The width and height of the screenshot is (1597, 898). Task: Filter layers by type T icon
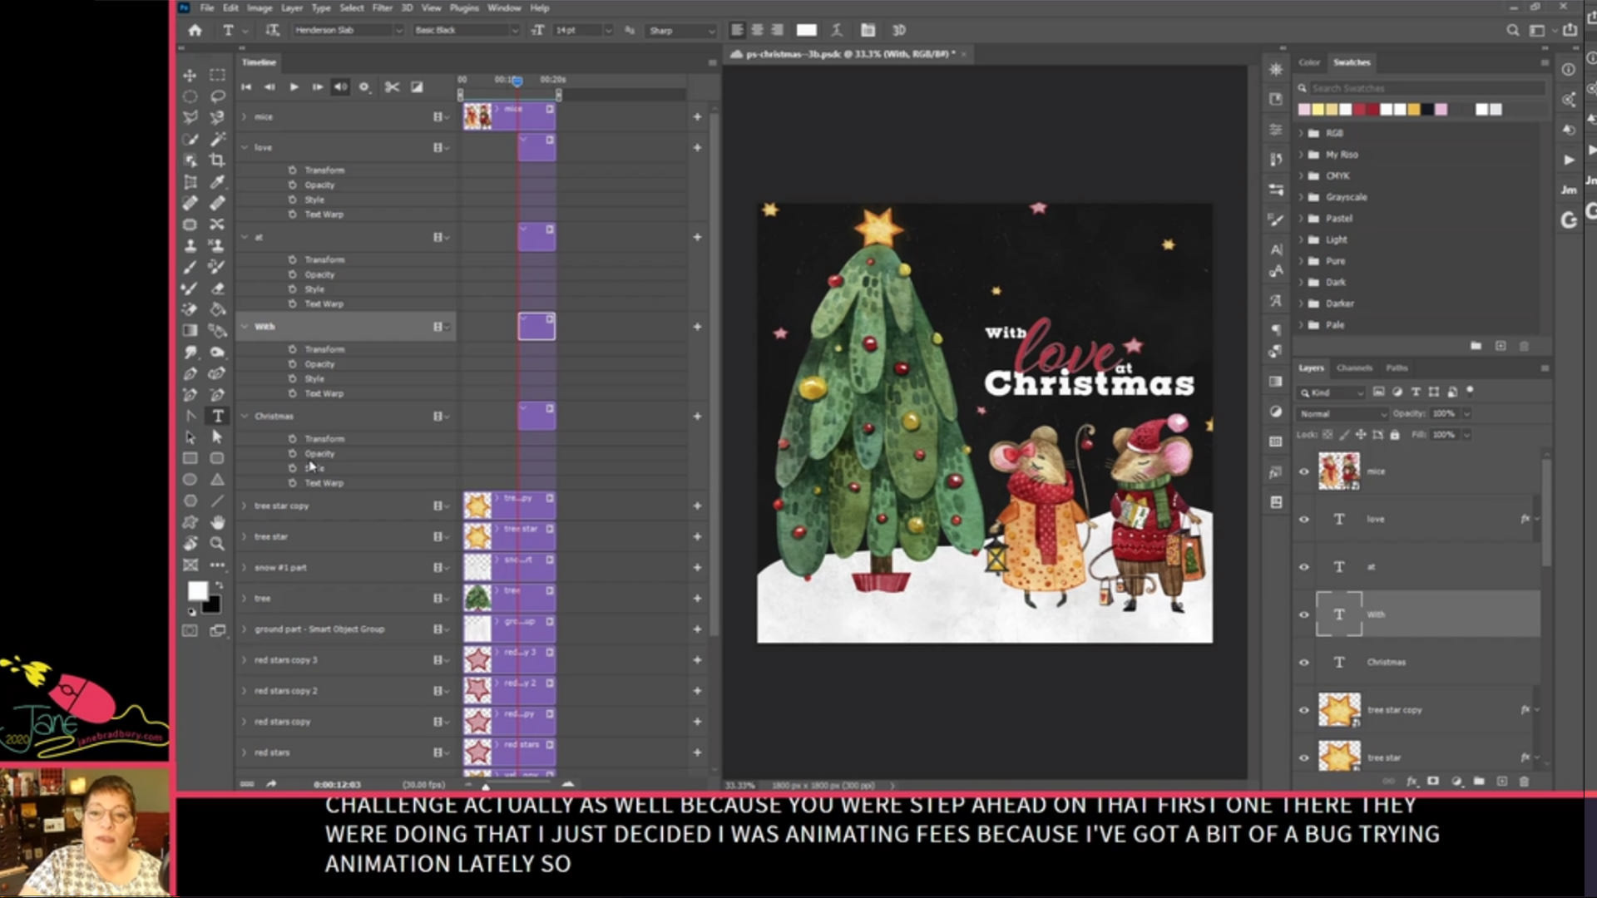(x=1415, y=392)
